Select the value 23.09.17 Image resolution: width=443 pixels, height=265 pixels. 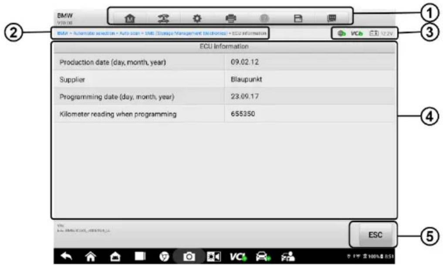(245, 96)
